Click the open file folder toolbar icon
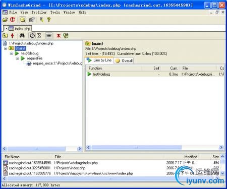 coord(5,20)
